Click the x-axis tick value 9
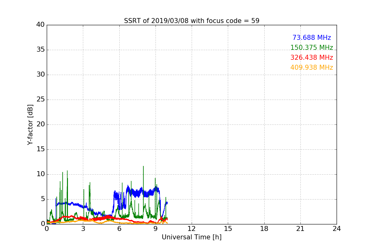This screenshot has width=374, height=249. click(156, 229)
